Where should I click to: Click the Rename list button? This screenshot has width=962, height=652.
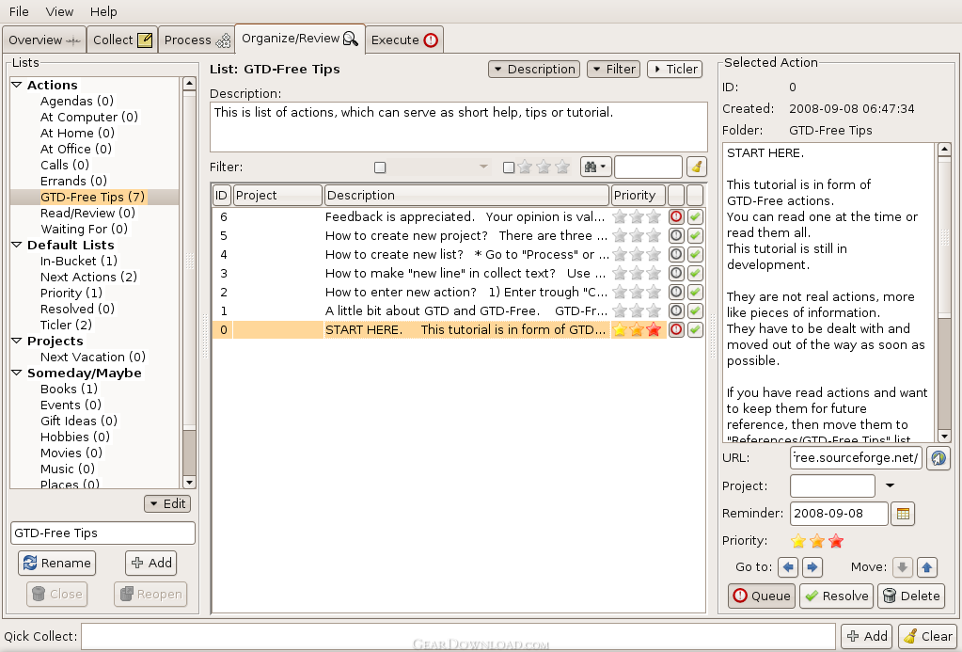click(57, 563)
